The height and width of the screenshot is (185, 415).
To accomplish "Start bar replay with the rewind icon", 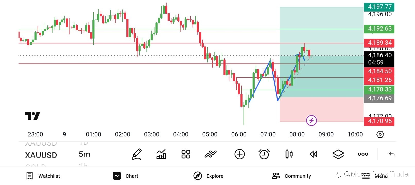I will 313,154.
